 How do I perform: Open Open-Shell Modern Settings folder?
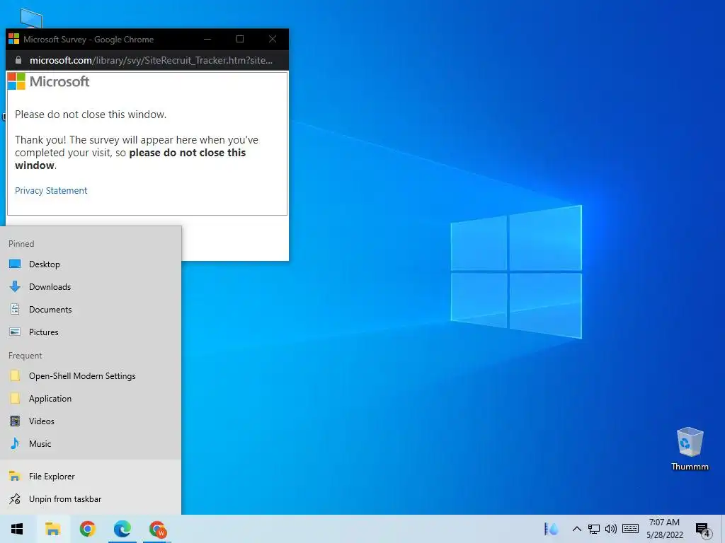click(x=91, y=376)
